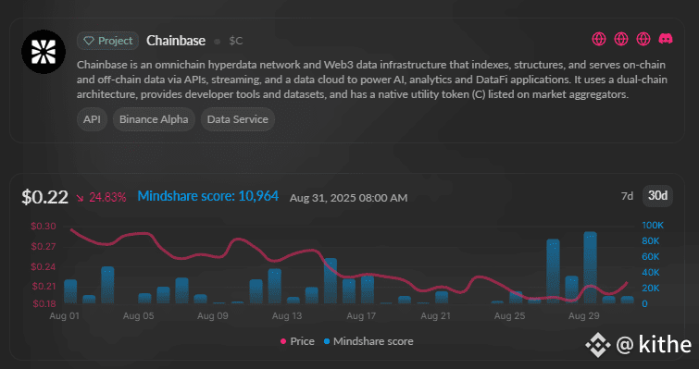Select the API tag
This screenshot has height=369, width=699.
point(92,119)
